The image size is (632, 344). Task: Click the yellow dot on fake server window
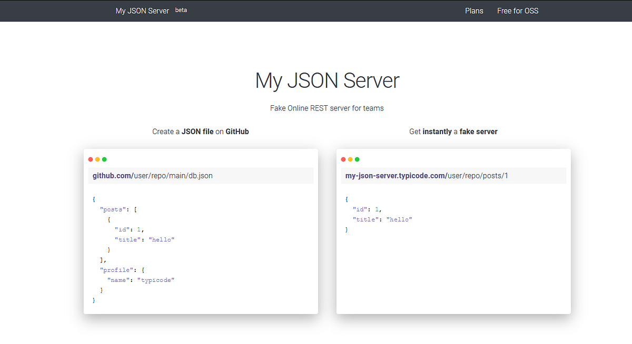pyautogui.click(x=350, y=159)
